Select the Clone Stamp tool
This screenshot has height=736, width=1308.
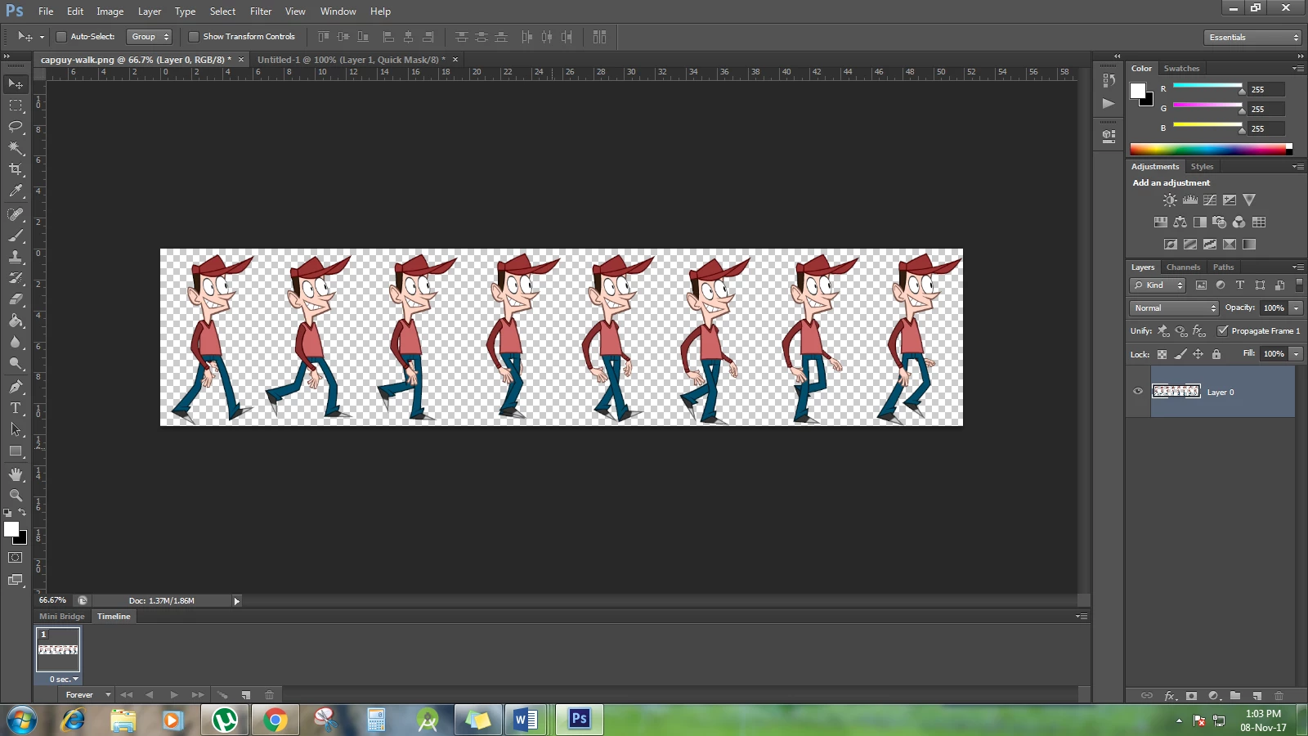(x=16, y=257)
